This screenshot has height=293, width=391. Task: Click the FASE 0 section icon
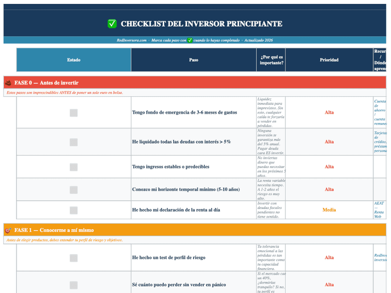(8, 83)
